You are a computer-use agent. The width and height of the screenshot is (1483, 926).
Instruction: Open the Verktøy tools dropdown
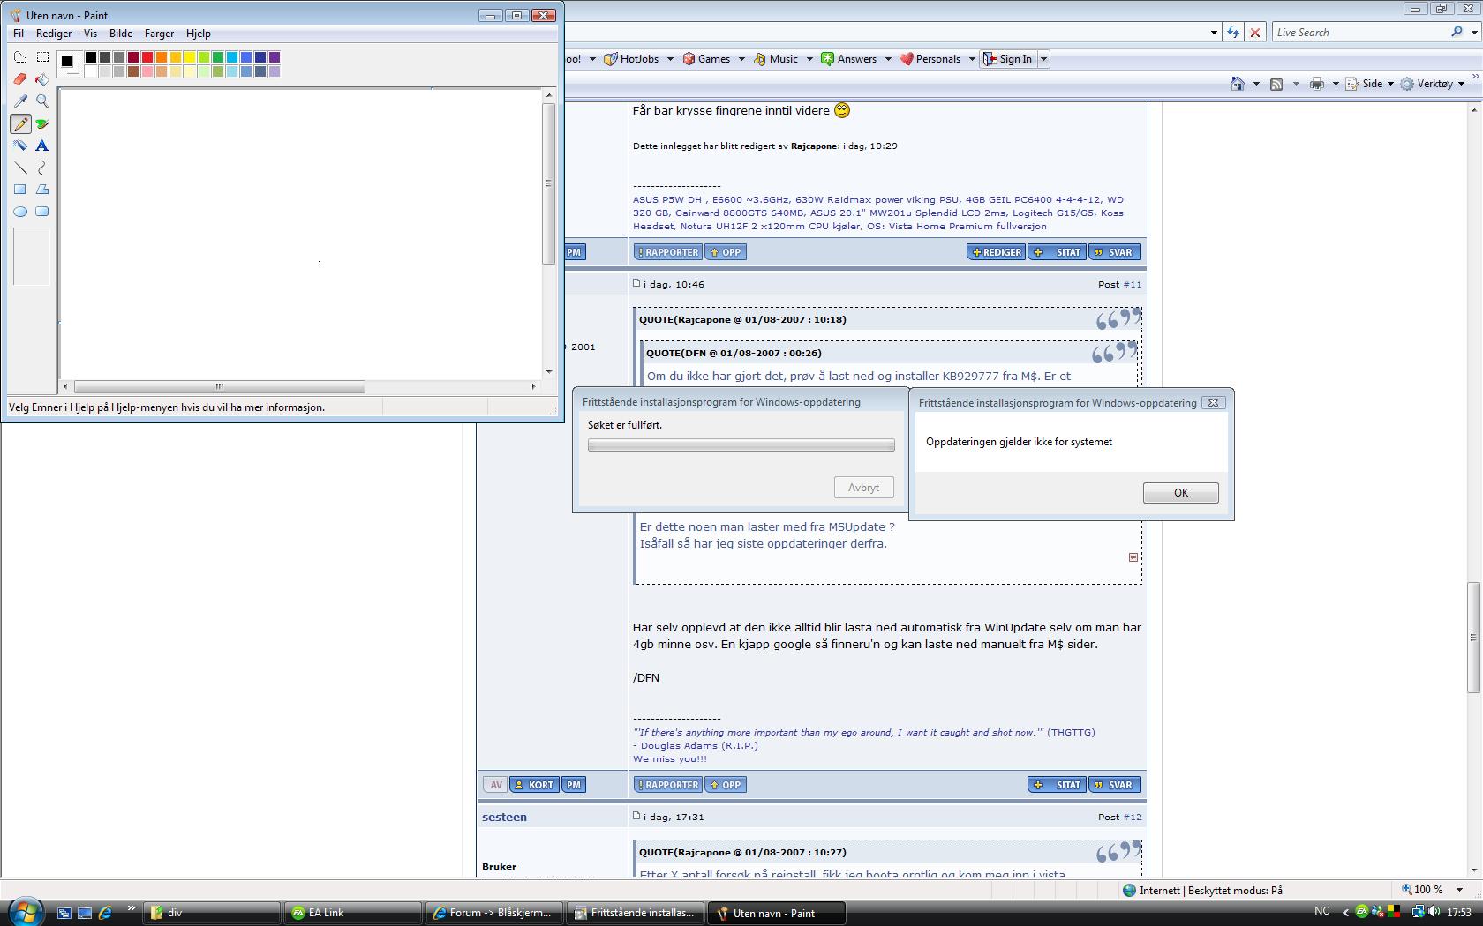(1431, 84)
